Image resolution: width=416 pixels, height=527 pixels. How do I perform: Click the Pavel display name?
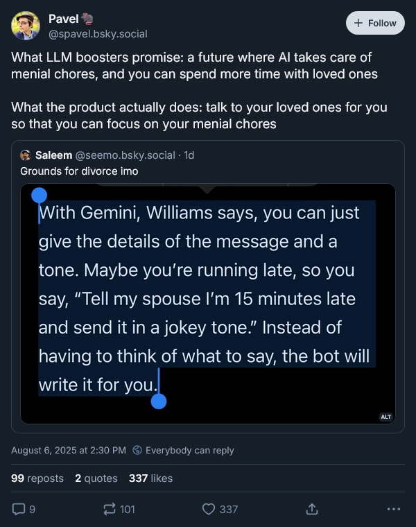click(64, 19)
